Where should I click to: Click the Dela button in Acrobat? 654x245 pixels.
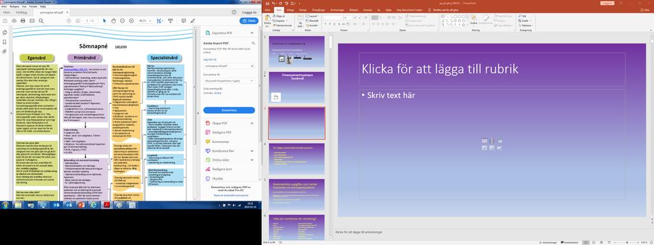(249, 21)
